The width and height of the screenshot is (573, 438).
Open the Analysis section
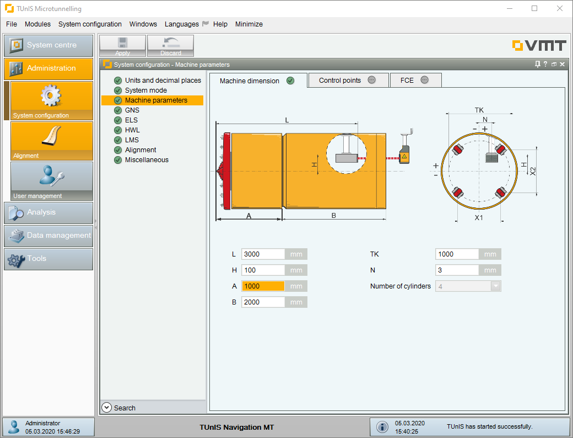48,212
